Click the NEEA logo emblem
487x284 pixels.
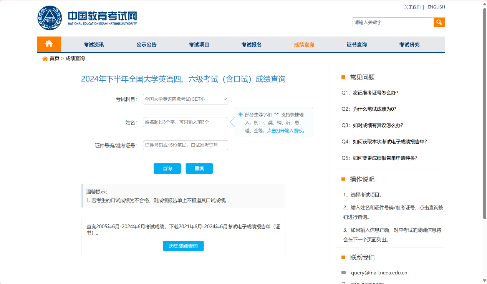(50, 18)
